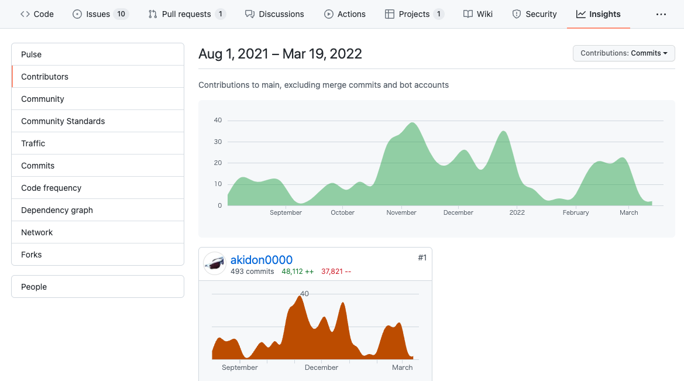Screen dimensions: 684x381
Task: Open the Pulse sidebar item
Action: (98, 54)
